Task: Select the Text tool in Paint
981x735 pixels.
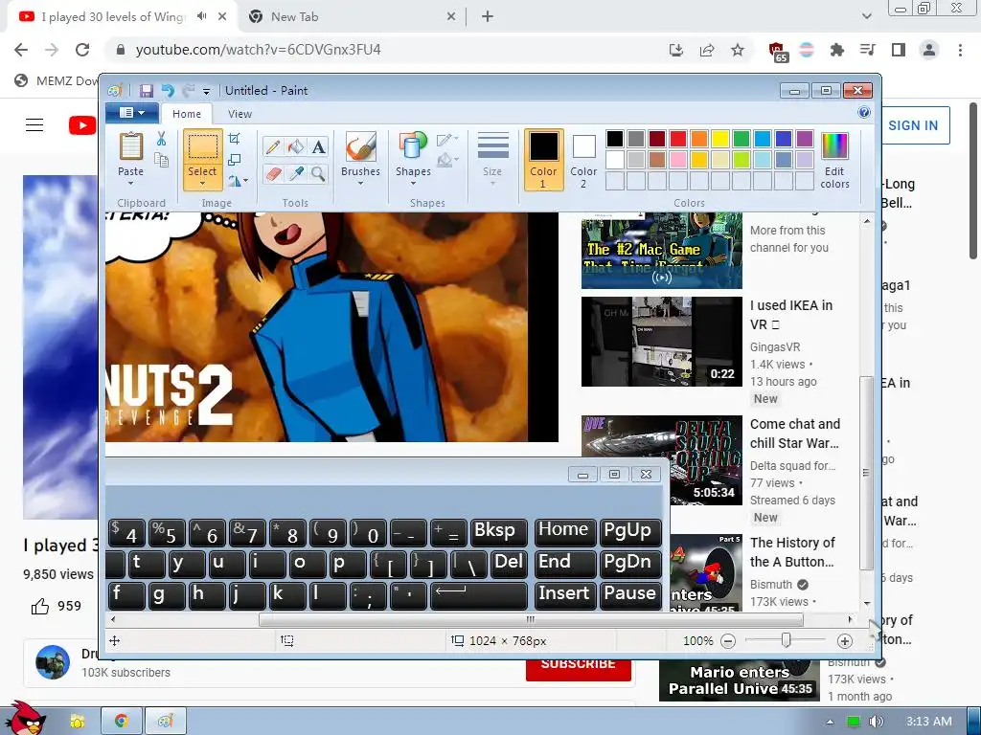Action: point(318,146)
